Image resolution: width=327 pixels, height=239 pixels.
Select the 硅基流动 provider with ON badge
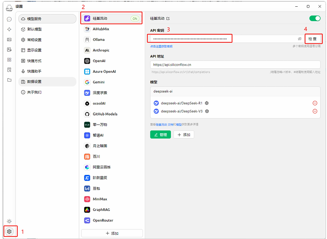[112, 18]
